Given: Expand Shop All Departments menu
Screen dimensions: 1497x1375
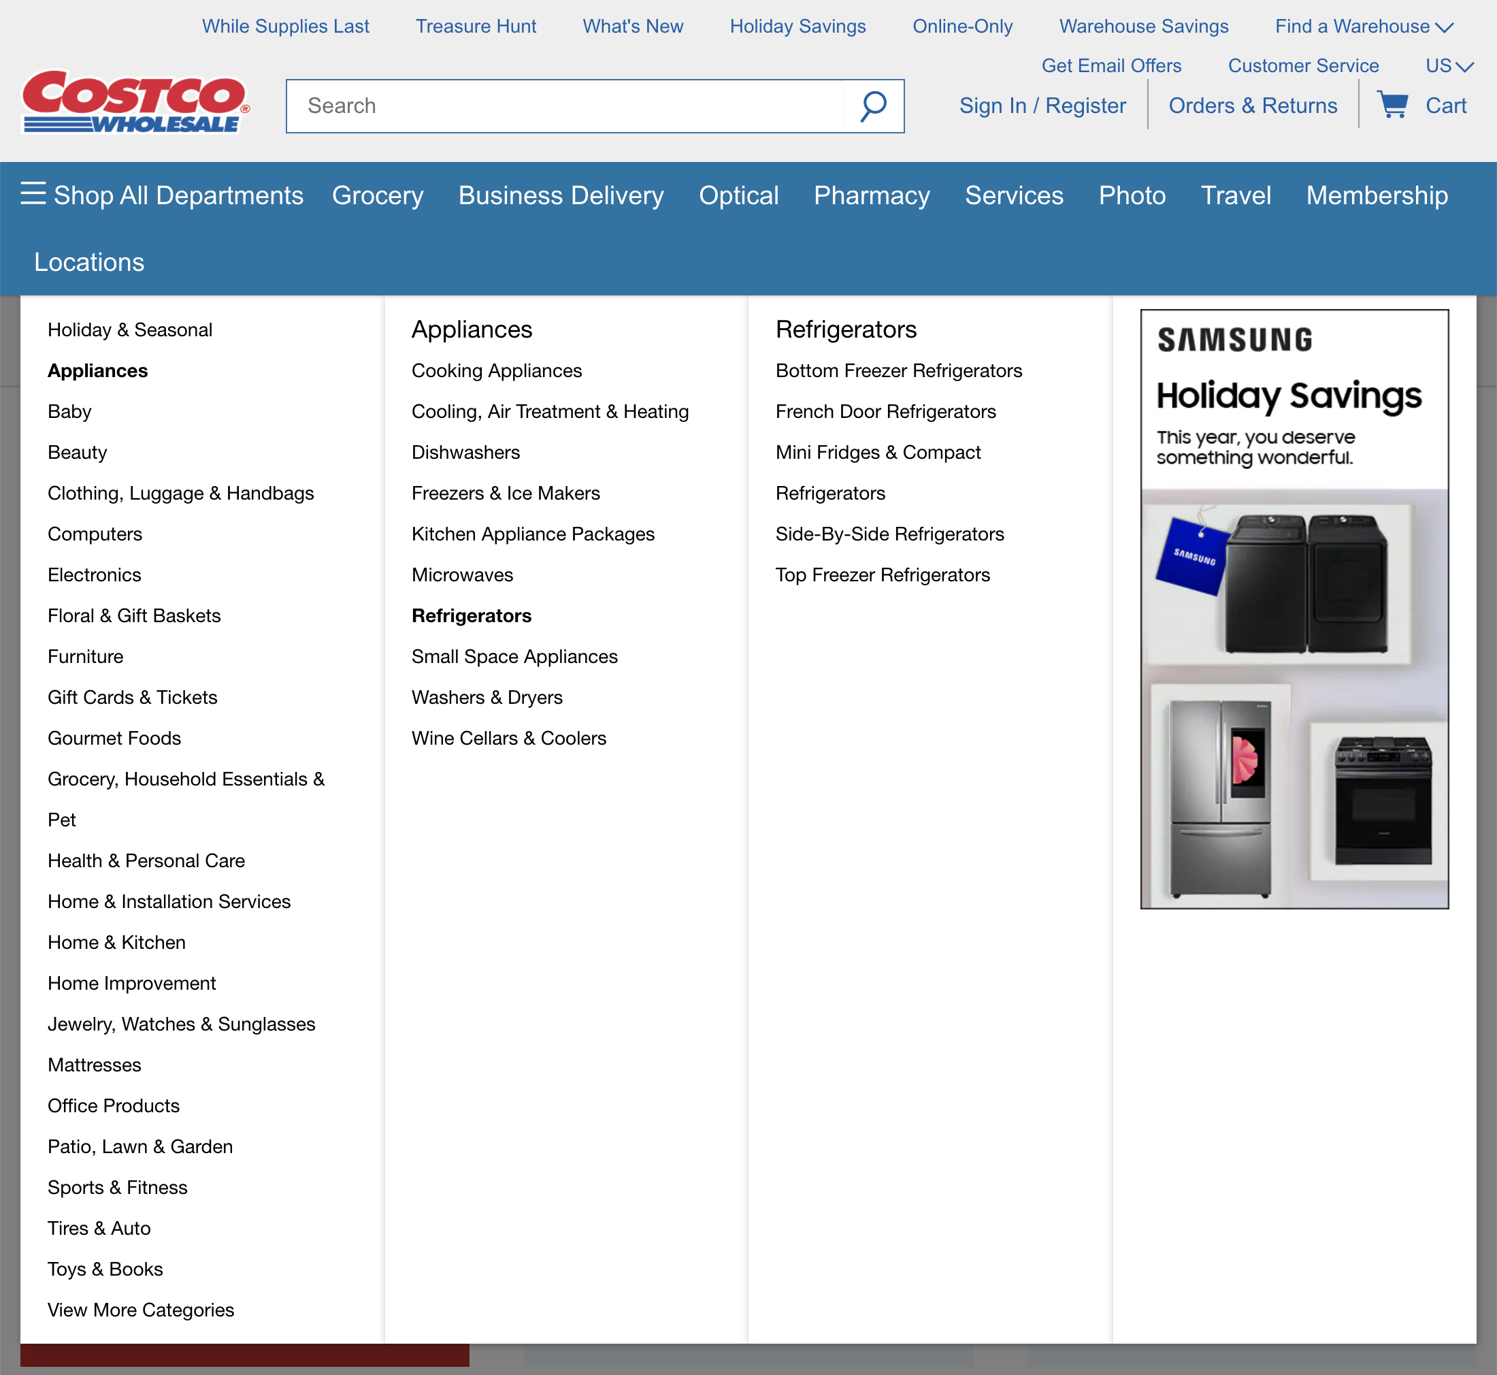Looking at the screenshot, I should coord(177,195).
